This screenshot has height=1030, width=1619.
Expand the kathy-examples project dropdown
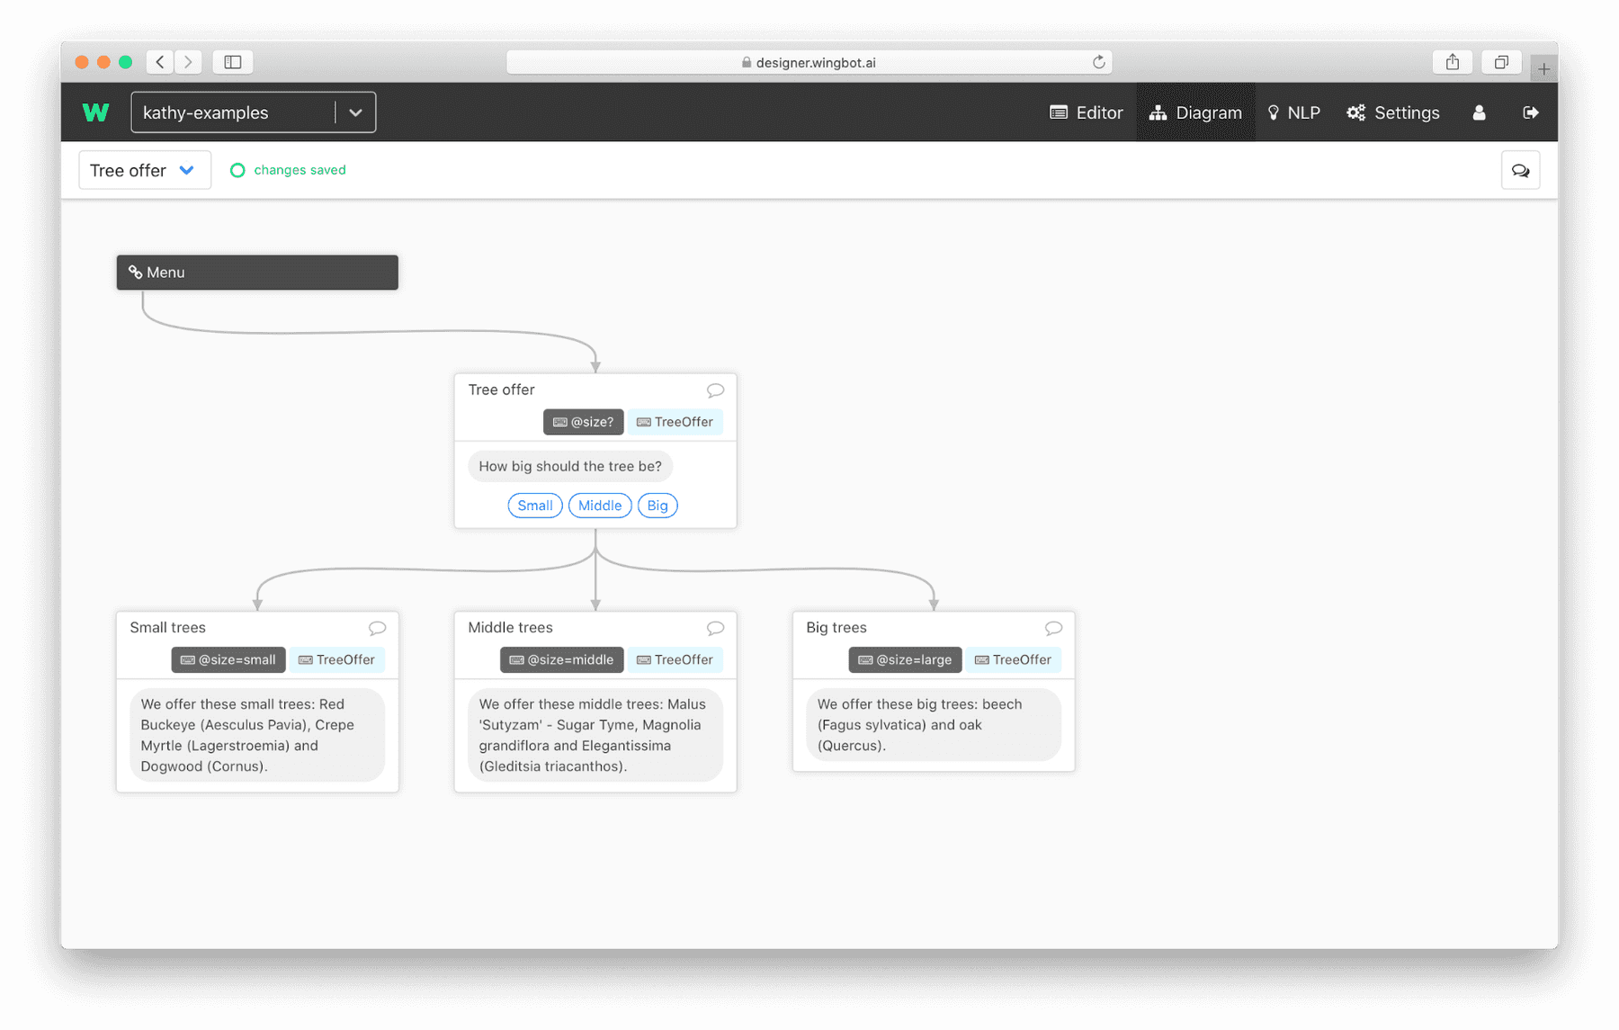pos(355,112)
